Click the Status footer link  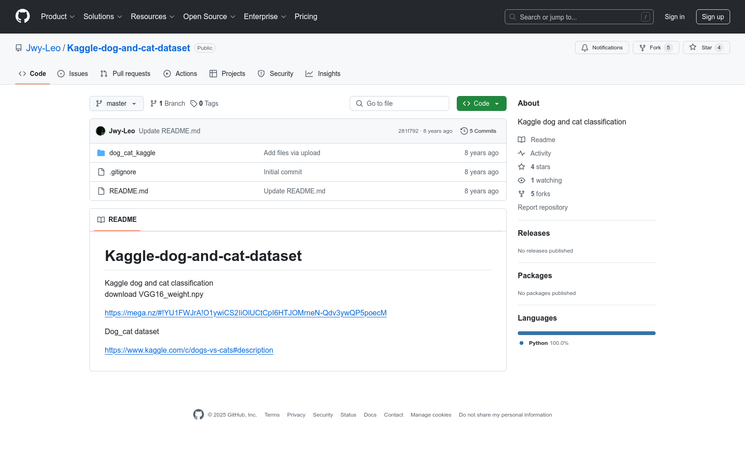[348, 415]
